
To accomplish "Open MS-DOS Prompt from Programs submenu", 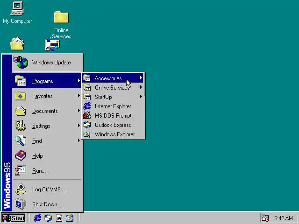I will [113, 115].
